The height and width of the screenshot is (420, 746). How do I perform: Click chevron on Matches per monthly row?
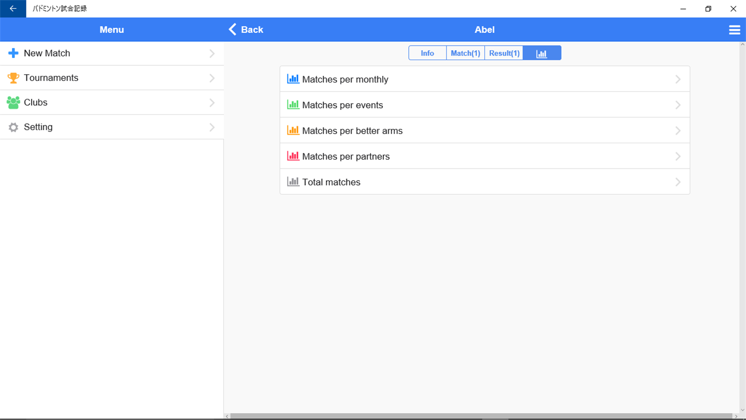678,79
